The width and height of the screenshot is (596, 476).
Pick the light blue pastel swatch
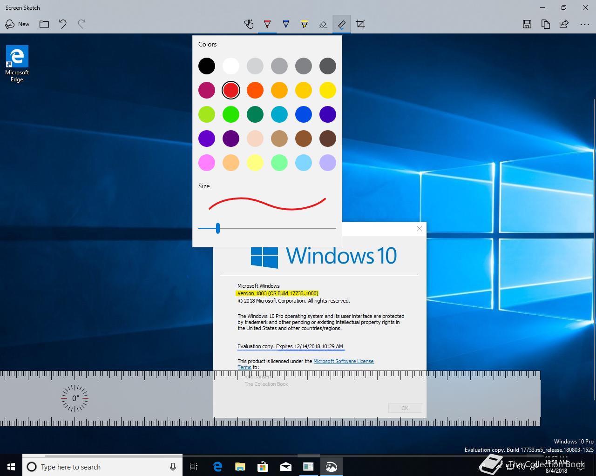point(304,163)
